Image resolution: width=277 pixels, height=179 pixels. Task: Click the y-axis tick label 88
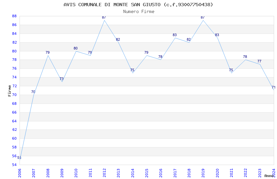[14, 16]
